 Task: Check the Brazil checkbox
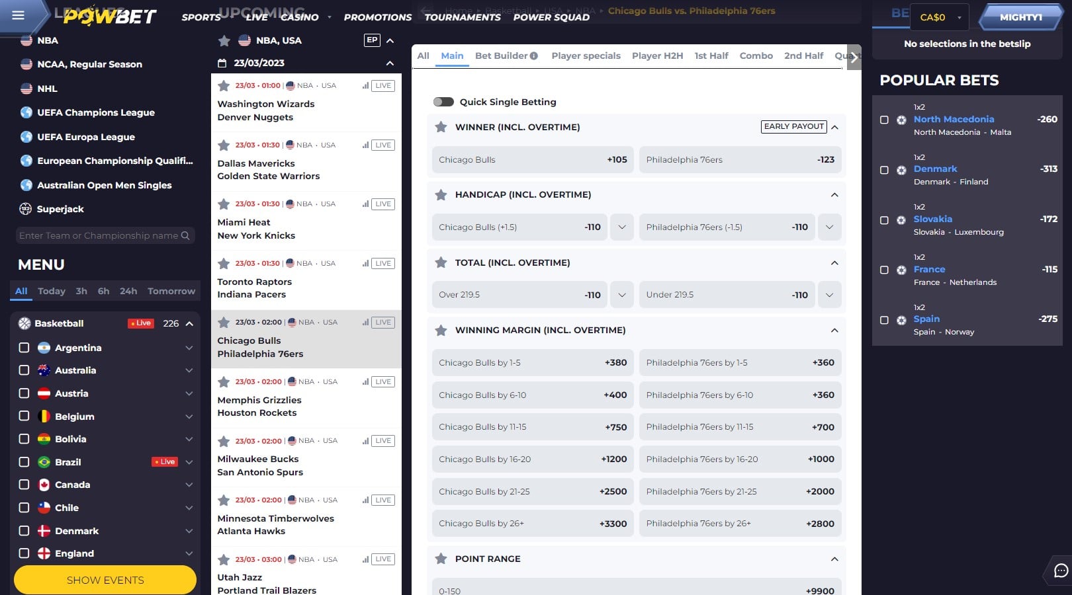click(x=24, y=461)
